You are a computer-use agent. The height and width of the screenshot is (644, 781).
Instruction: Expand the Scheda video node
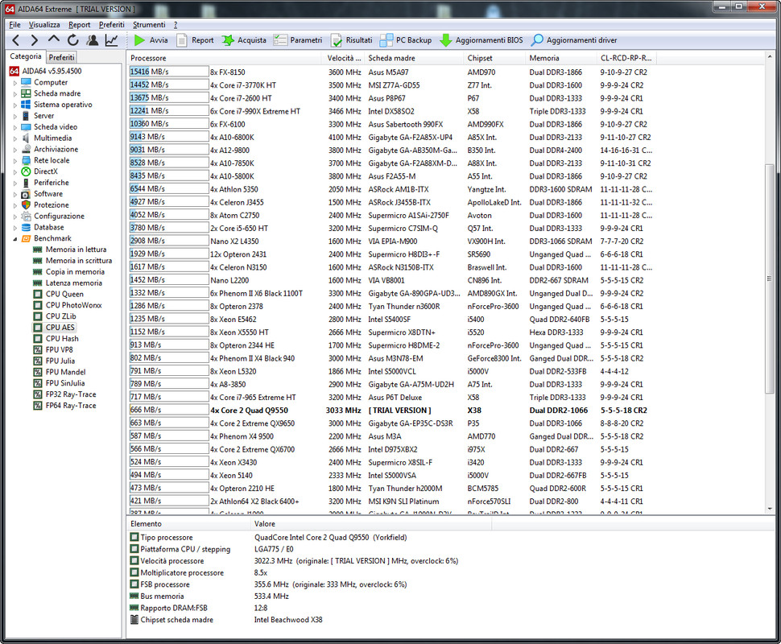pos(15,127)
